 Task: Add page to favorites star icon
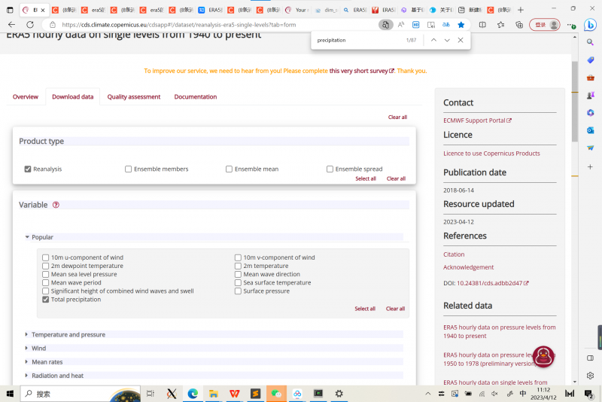pos(461,24)
